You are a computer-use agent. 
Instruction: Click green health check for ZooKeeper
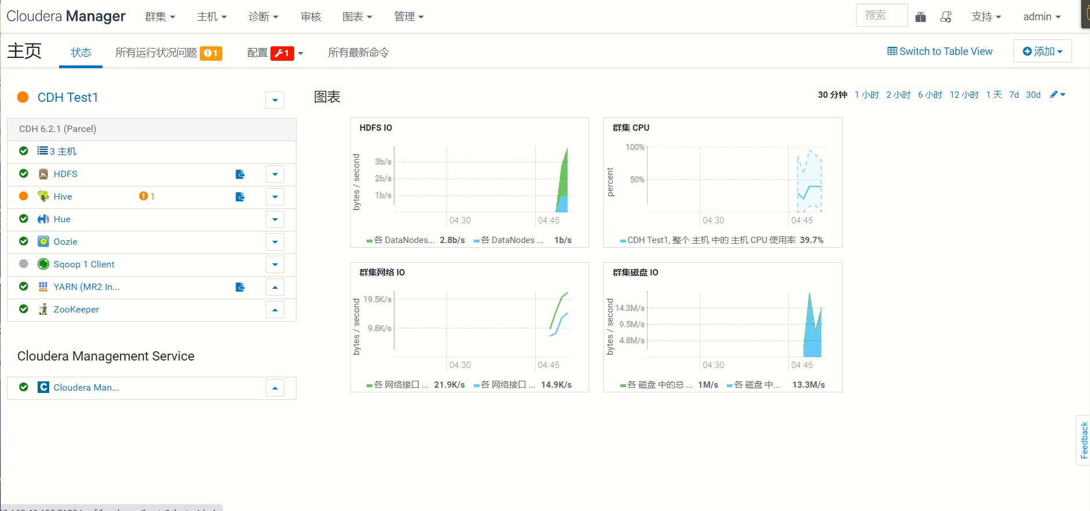24,309
